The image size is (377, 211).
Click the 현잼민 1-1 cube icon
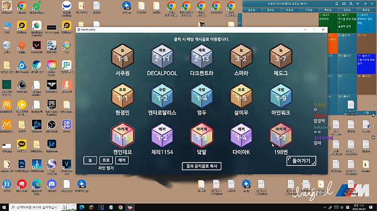123,98
